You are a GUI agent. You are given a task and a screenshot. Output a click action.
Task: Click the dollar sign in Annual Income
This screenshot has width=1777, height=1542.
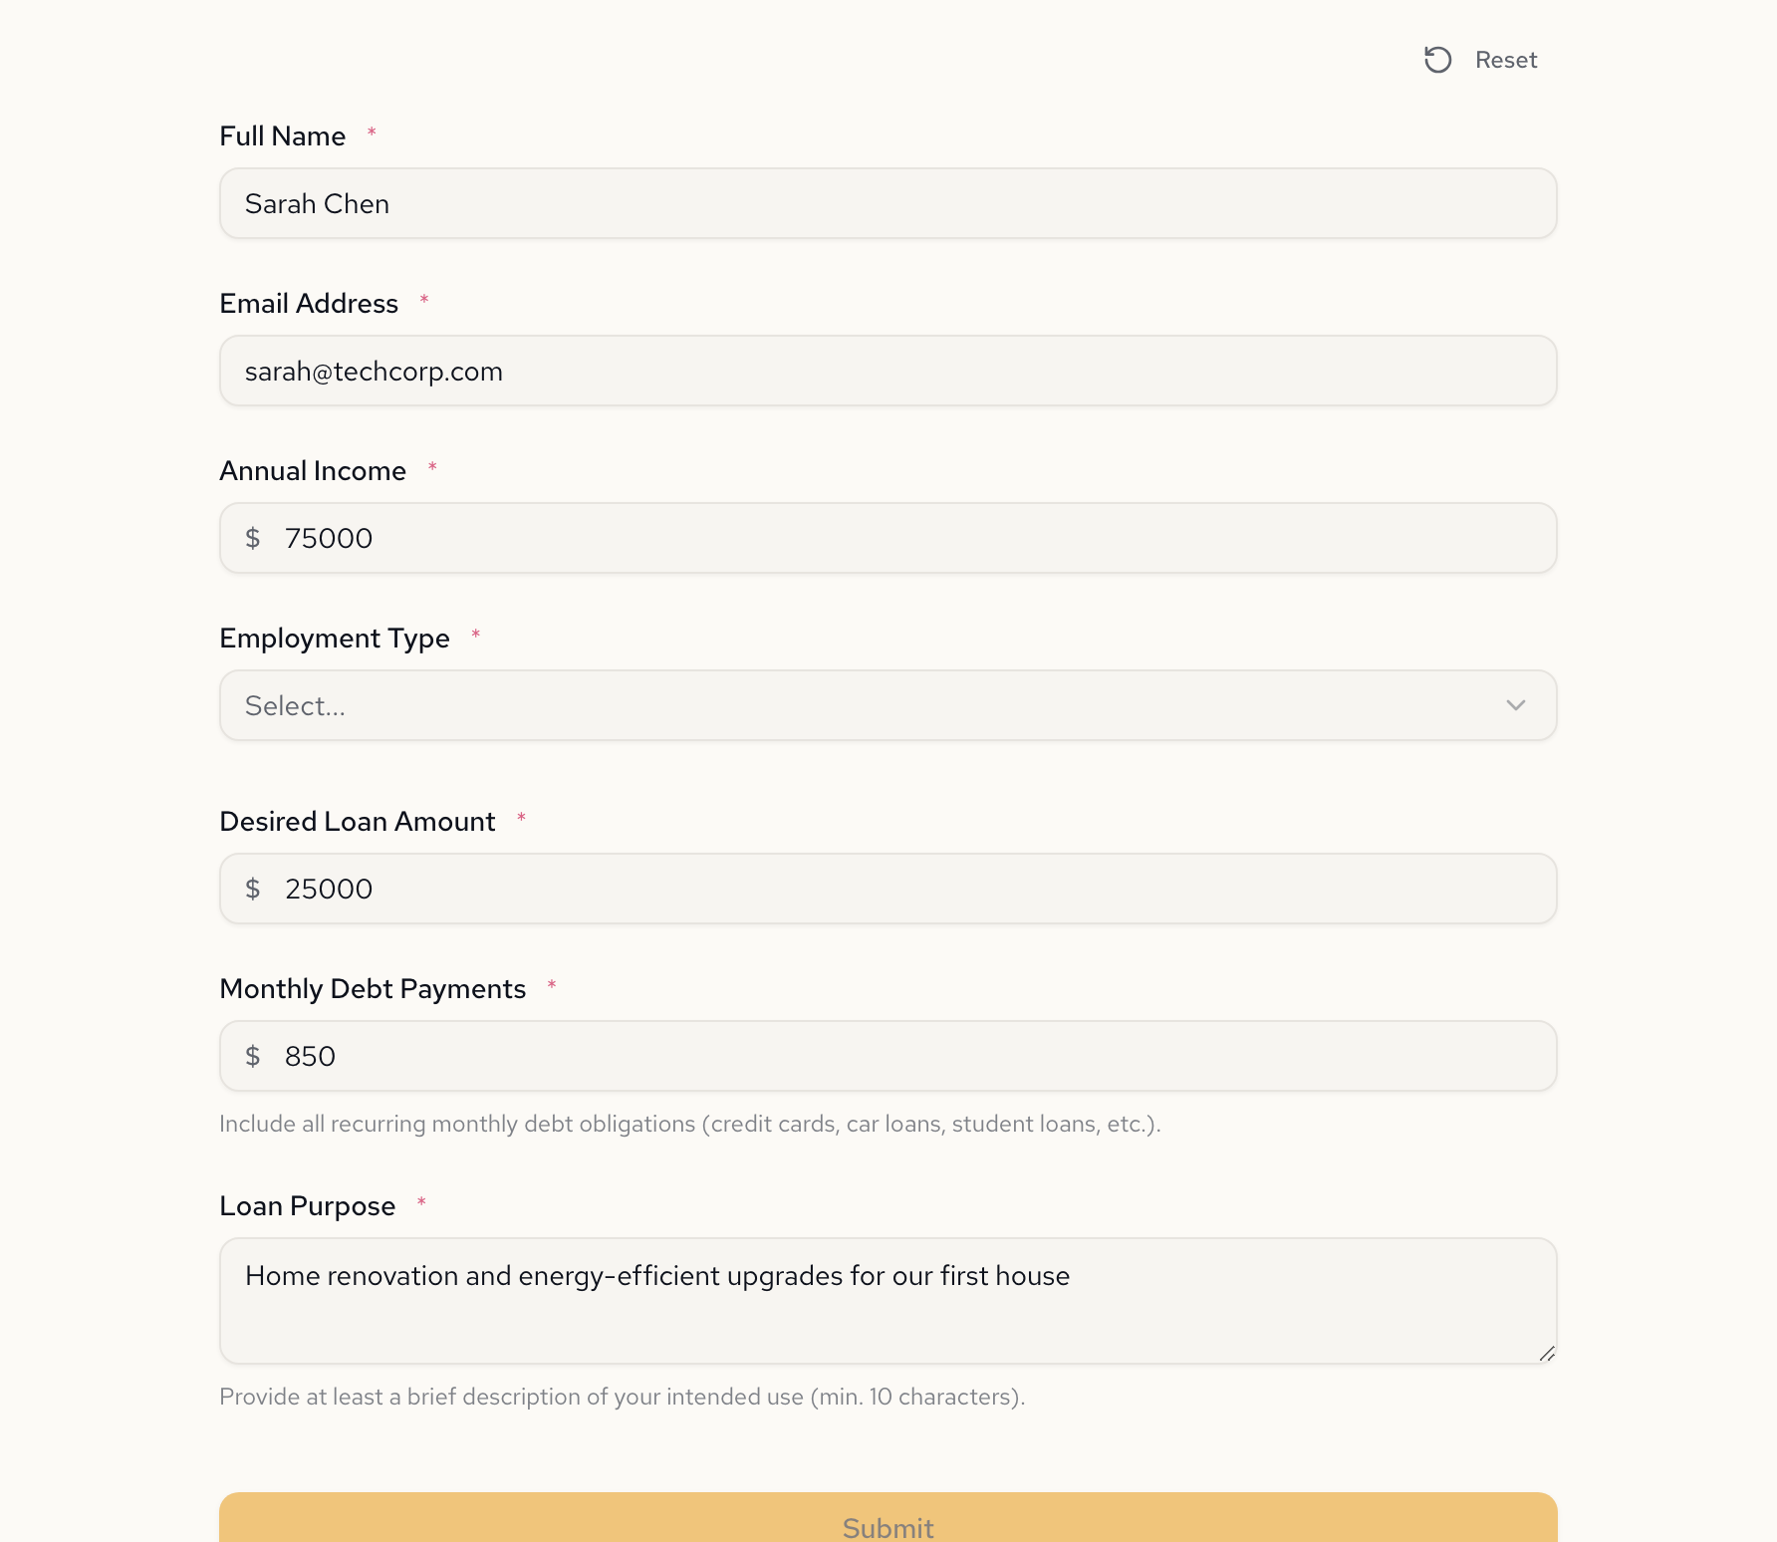(x=253, y=538)
